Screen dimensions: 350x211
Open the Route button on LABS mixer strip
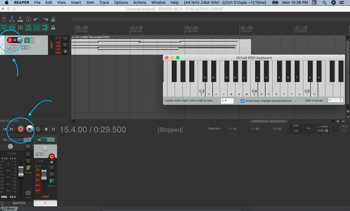pos(52,182)
